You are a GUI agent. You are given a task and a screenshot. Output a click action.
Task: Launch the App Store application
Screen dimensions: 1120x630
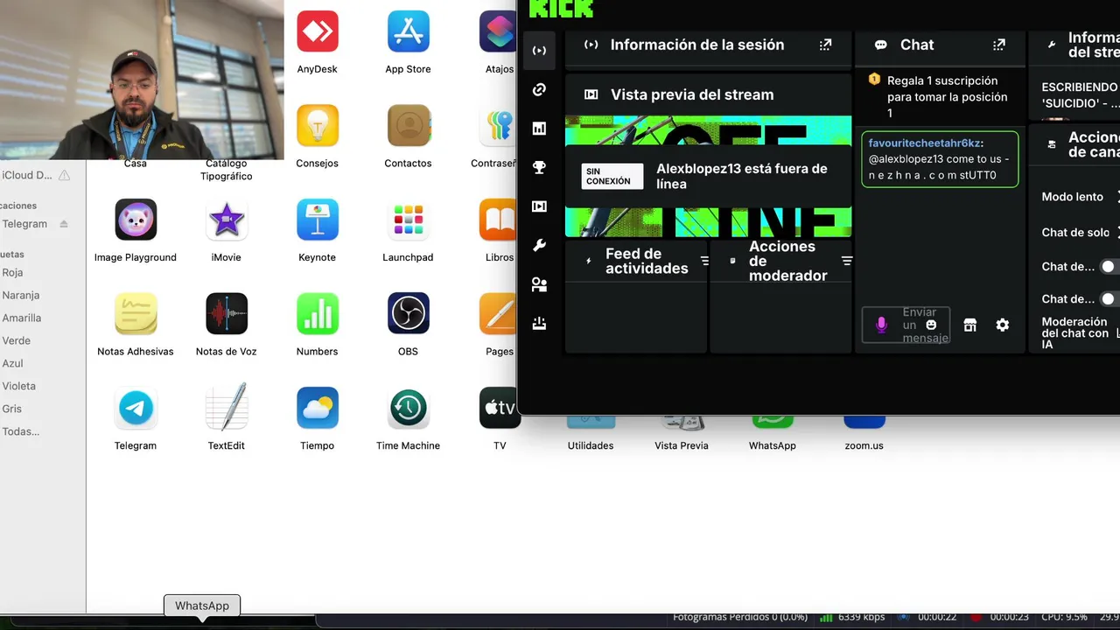tap(408, 31)
